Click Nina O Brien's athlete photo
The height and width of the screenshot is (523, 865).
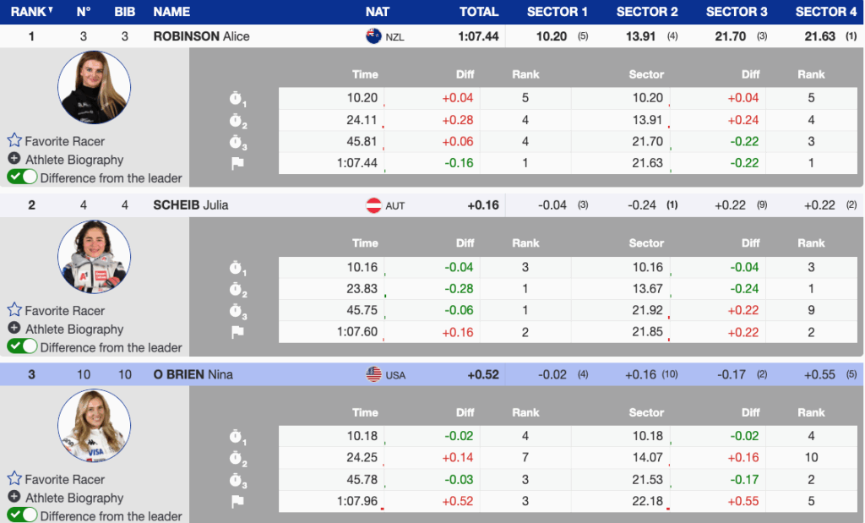[94, 426]
